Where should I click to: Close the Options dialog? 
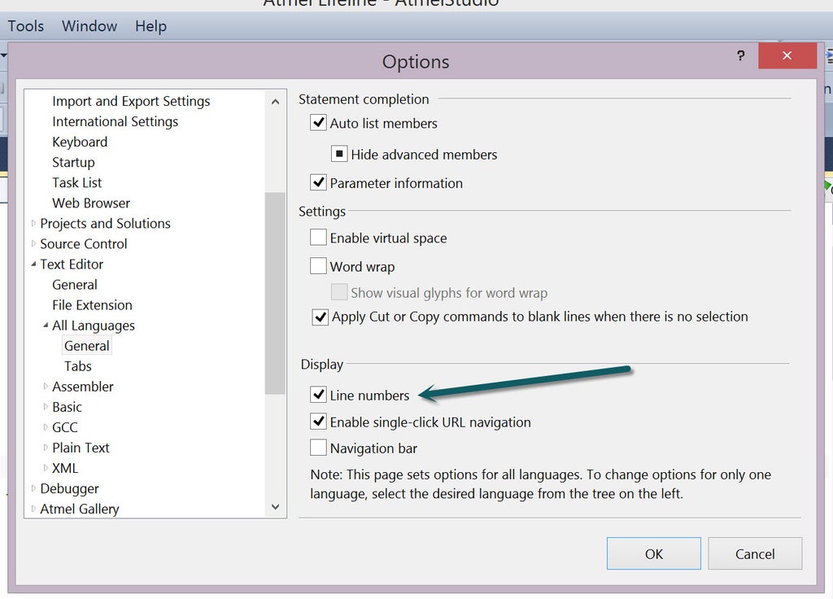coord(787,55)
